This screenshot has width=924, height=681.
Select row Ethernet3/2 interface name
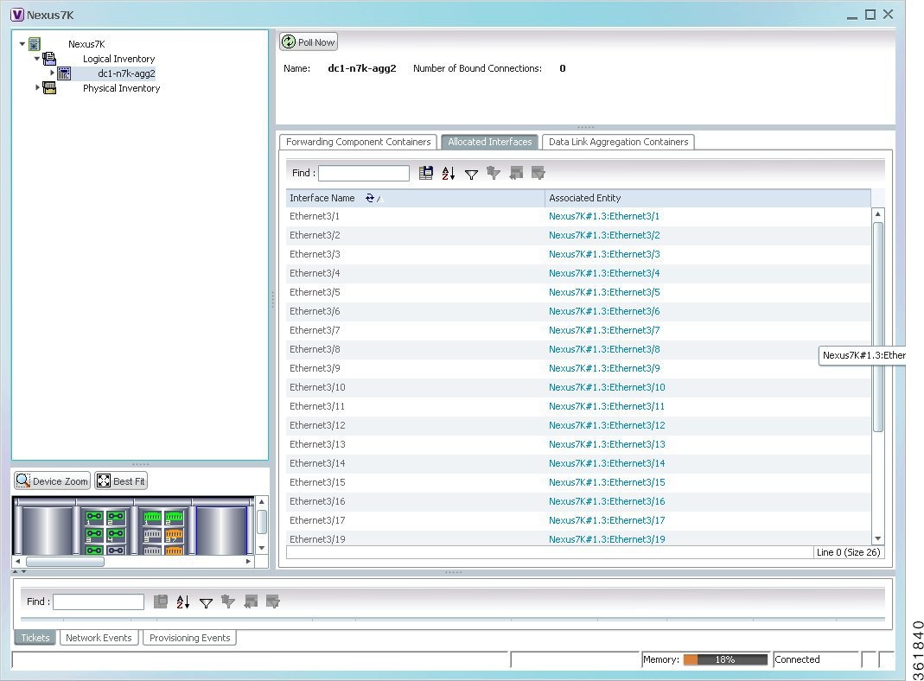[315, 235]
